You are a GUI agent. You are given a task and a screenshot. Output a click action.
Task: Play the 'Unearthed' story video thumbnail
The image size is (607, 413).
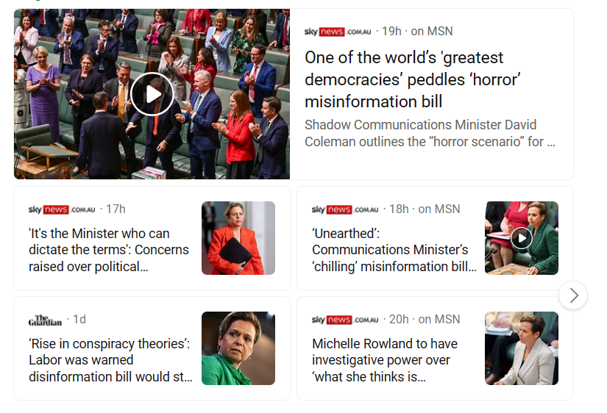[x=521, y=238]
